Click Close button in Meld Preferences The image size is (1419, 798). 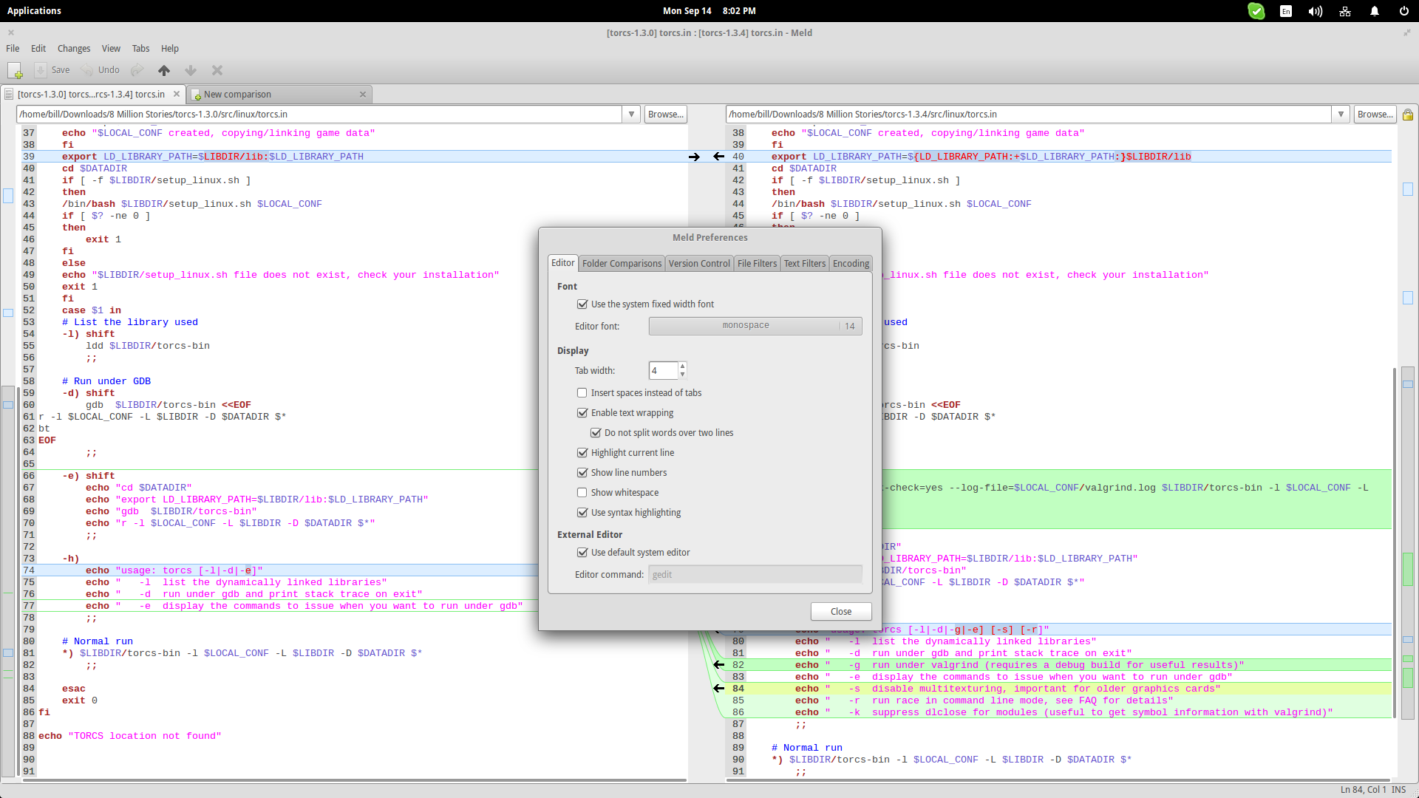click(841, 612)
